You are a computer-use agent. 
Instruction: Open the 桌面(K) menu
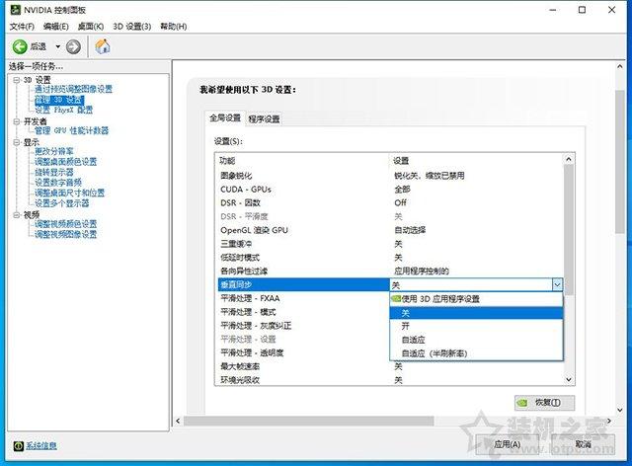coord(91,27)
